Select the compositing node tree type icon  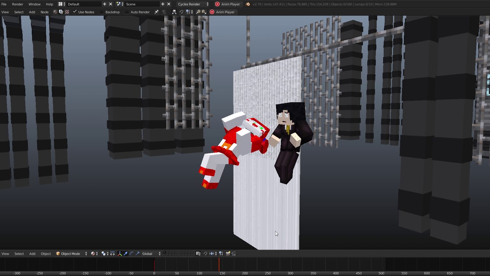point(61,12)
